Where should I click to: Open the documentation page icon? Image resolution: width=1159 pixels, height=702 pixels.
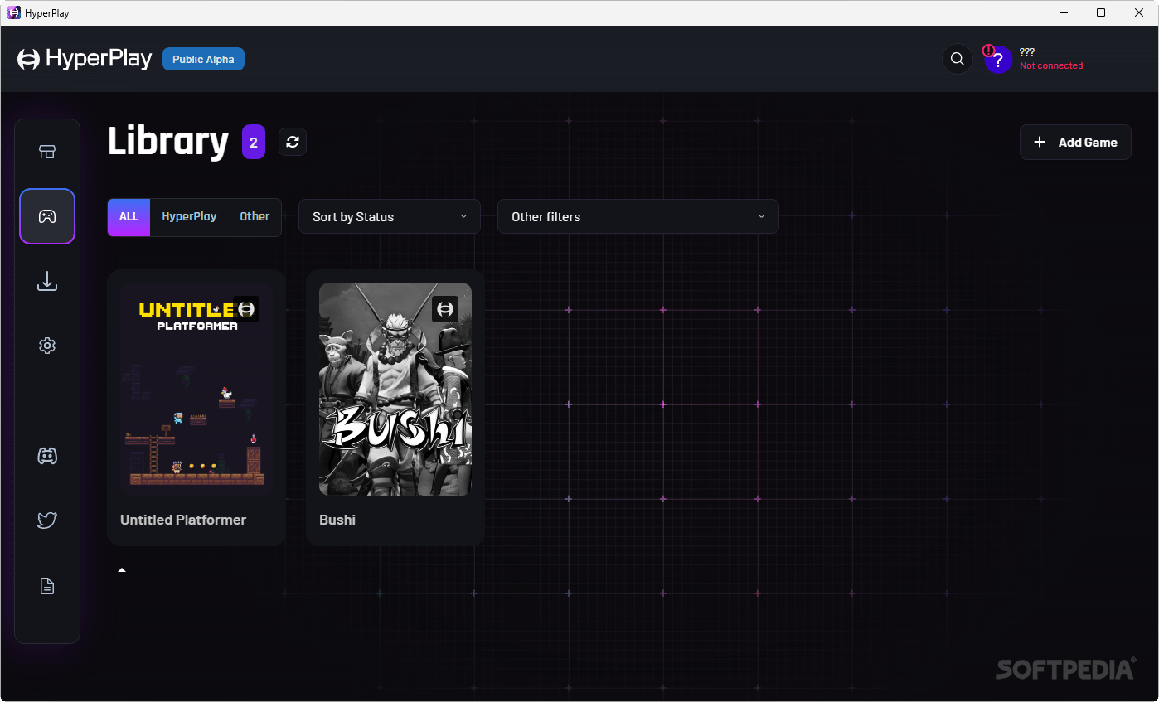coord(47,586)
